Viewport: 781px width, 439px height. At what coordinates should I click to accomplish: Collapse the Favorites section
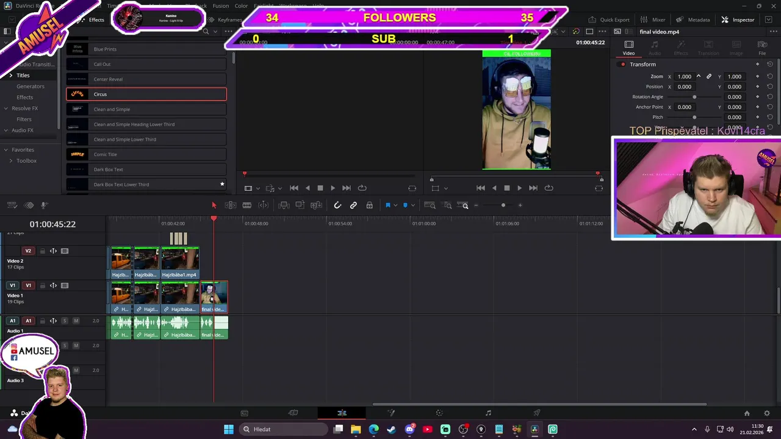point(5,149)
